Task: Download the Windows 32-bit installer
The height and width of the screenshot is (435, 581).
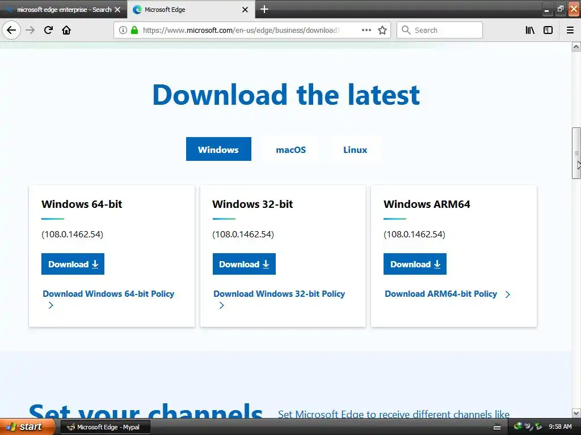Action: [244, 264]
